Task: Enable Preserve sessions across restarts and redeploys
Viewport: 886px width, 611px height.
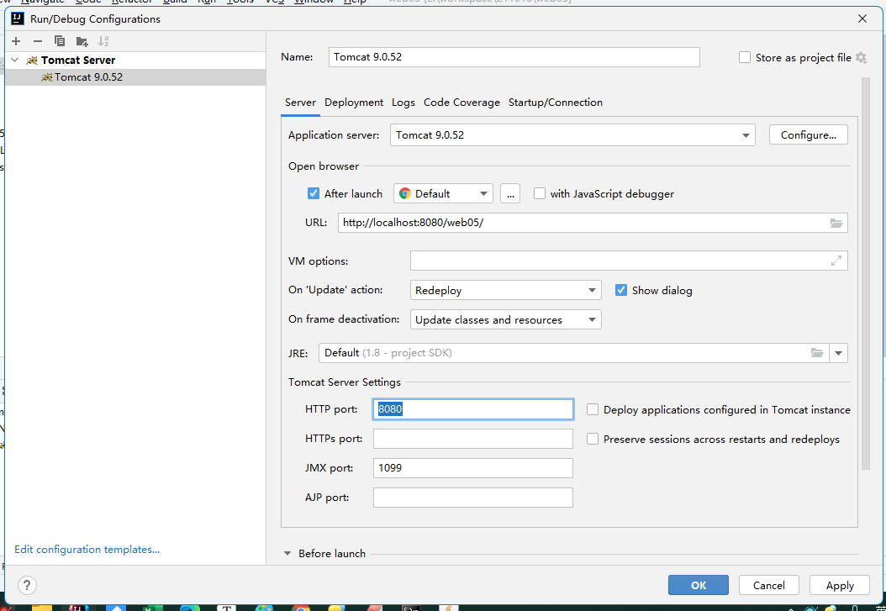Action: (x=592, y=440)
